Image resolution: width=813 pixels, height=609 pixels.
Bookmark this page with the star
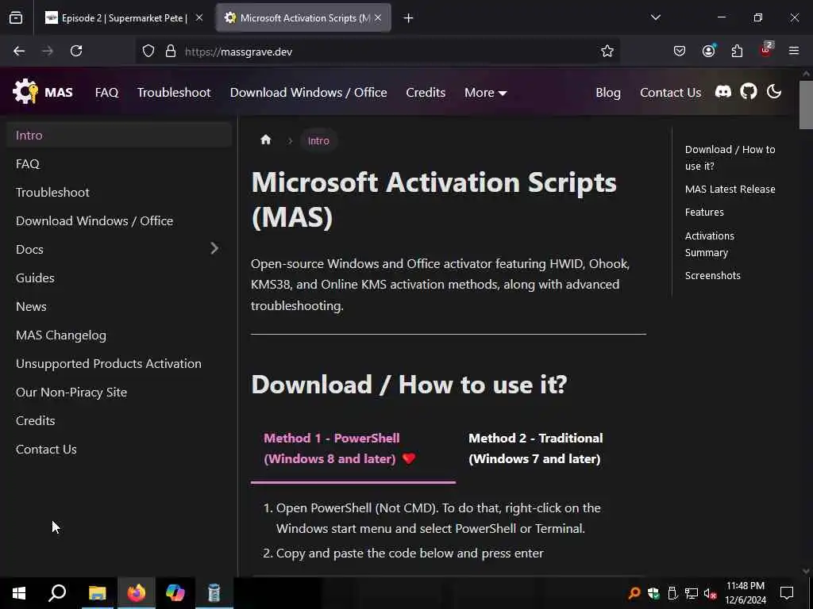tap(607, 51)
